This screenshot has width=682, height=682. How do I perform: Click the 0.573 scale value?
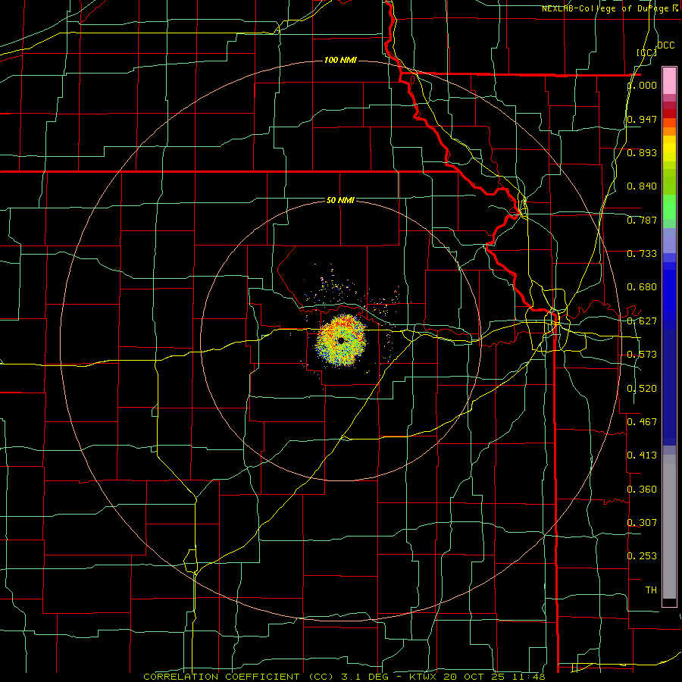[x=642, y=355]
